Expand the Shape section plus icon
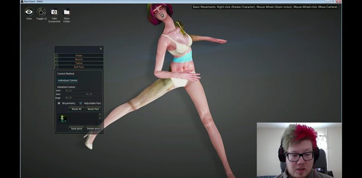Viewport: 362px width, 178px height. pos(56,55)
